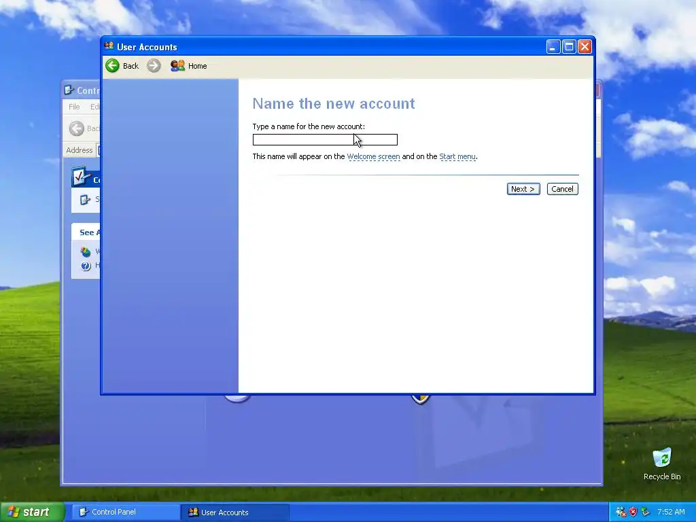Cancel the new account creation
Viewport: 696px width, 522px height.
[562, 189]
